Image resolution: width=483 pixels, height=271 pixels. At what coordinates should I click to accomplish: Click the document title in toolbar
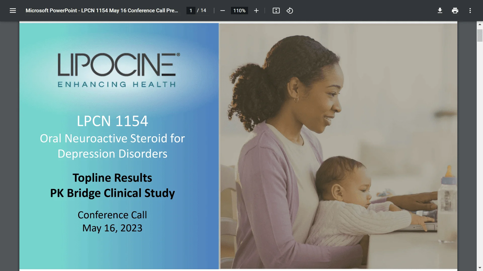(102, 11)
